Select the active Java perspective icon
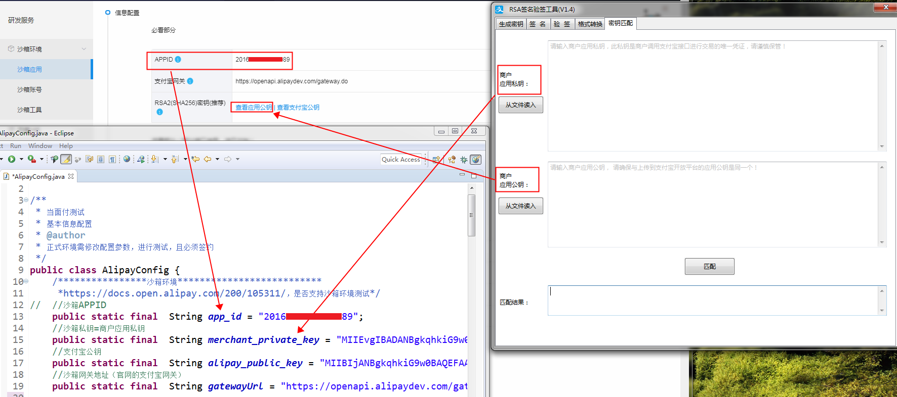 coord(475,160)
